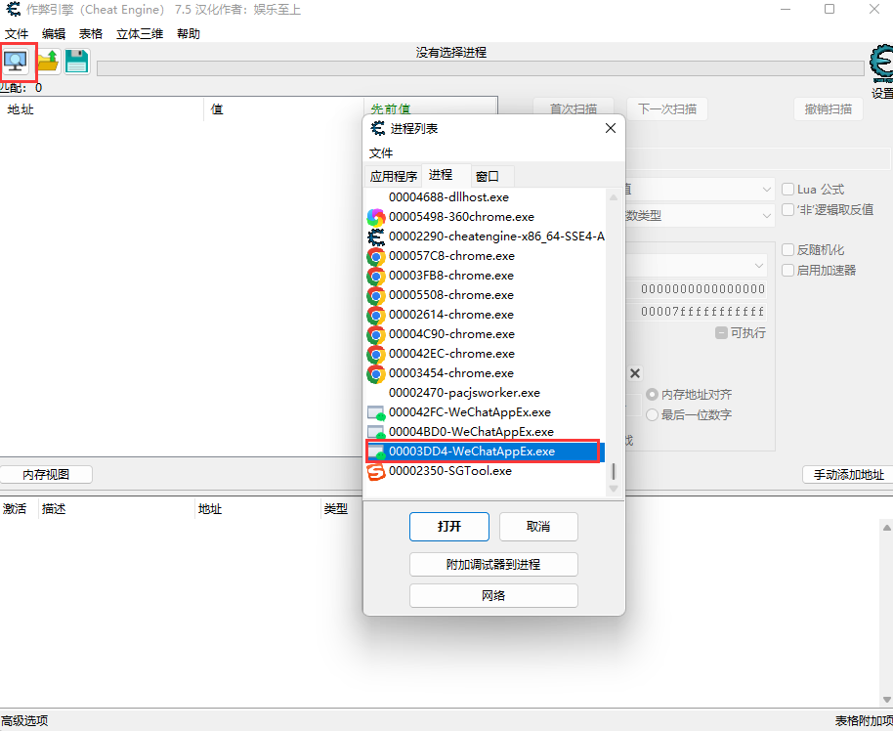Click the 手动添加地址 button
The width and height of the screenshot is (893, 731).
click(847, 475)
